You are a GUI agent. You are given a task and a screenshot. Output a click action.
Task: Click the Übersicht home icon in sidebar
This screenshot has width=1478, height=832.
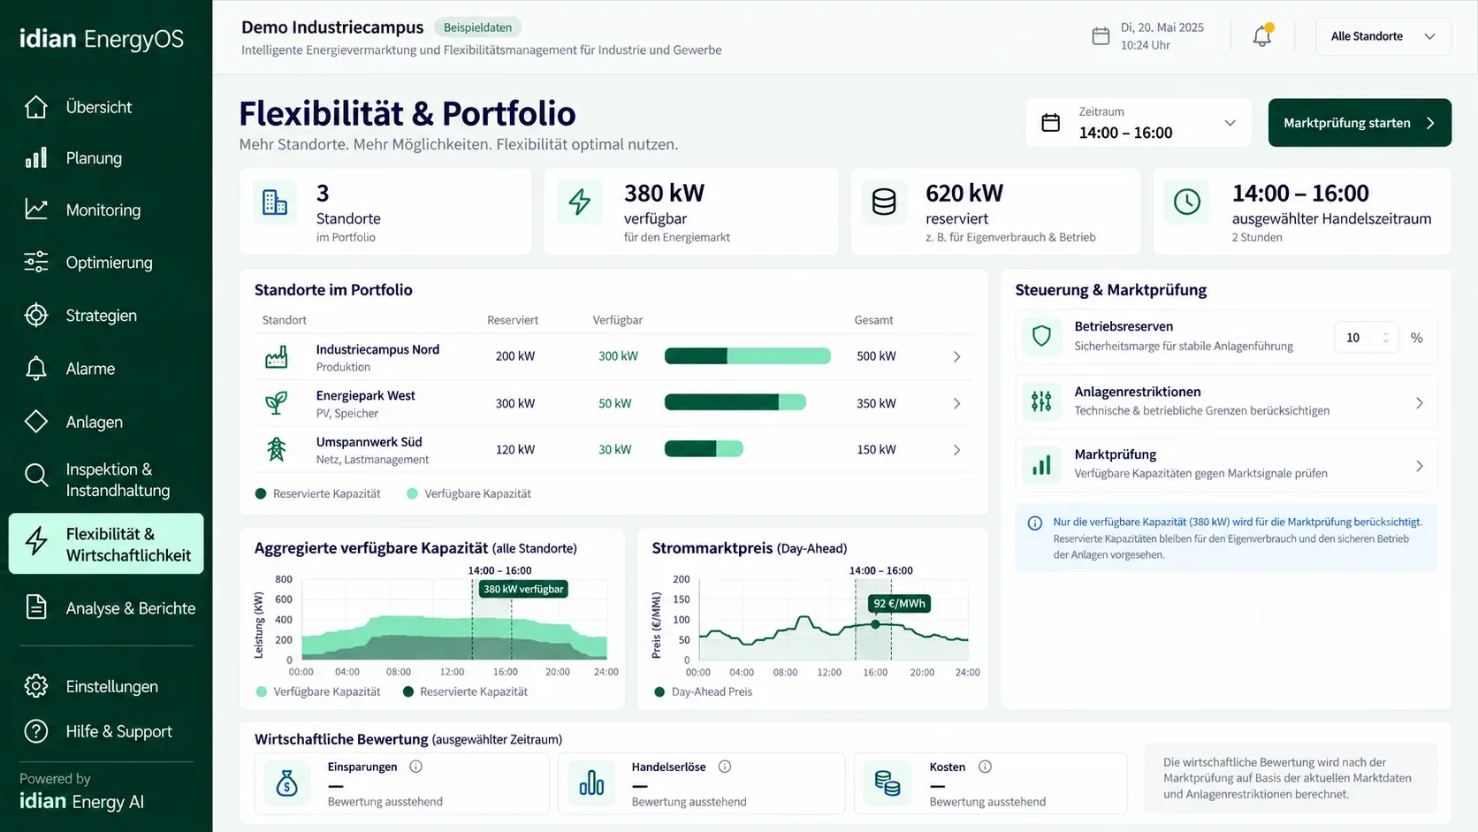pyautogui.click(x=36, y=107)
